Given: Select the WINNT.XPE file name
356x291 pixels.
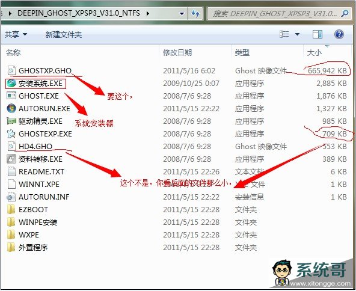Looking at the screenshot, I should pos(39,184).
